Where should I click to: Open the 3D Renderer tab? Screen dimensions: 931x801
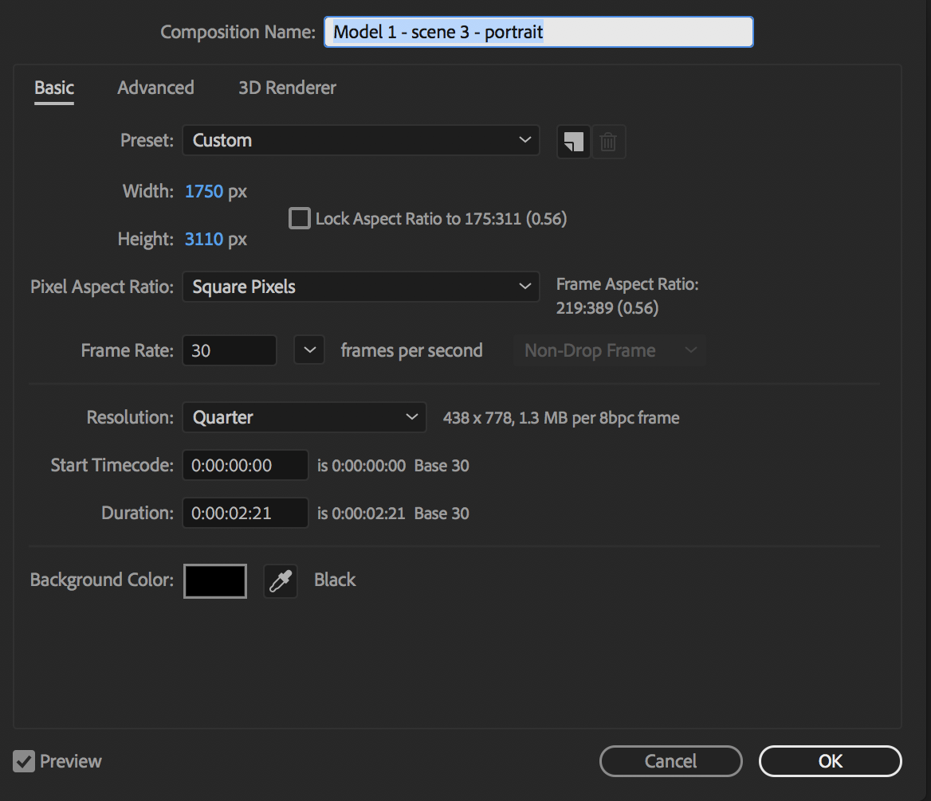pyautogui.click(x=287, y=88)
